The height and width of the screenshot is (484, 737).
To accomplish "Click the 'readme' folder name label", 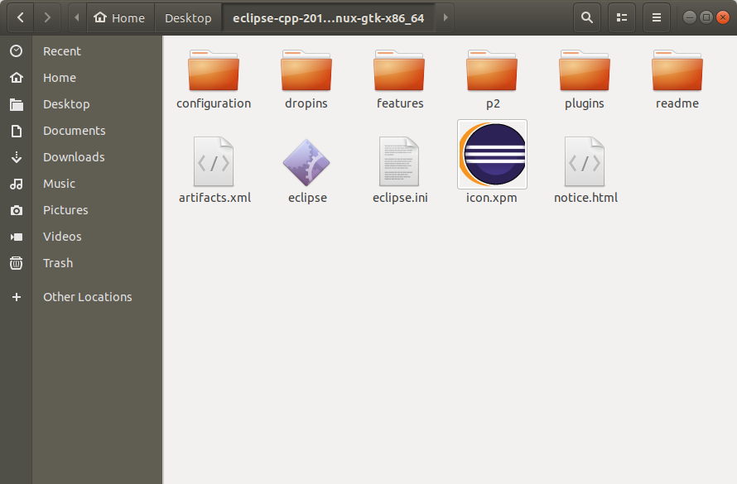I will point(677,103).
